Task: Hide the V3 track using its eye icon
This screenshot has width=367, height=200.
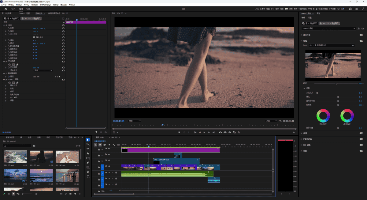Action: [x=109, y=155]
